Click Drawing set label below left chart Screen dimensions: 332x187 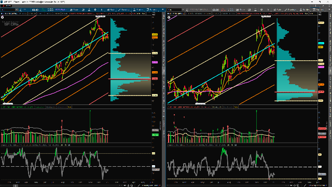tap(151, 185)
